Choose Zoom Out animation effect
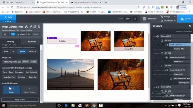 point(33,77)
